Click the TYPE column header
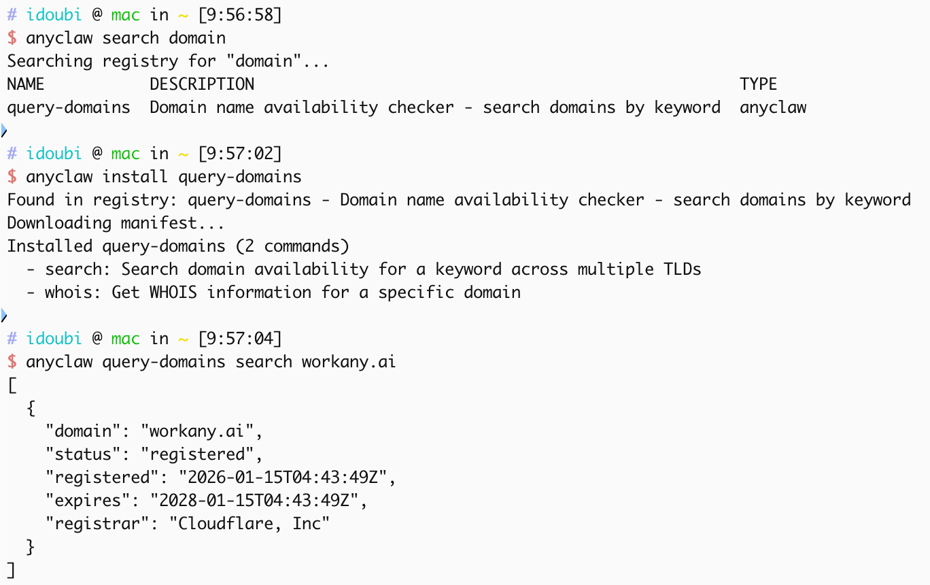Screen dimensions: 930x585 [758, 84]
